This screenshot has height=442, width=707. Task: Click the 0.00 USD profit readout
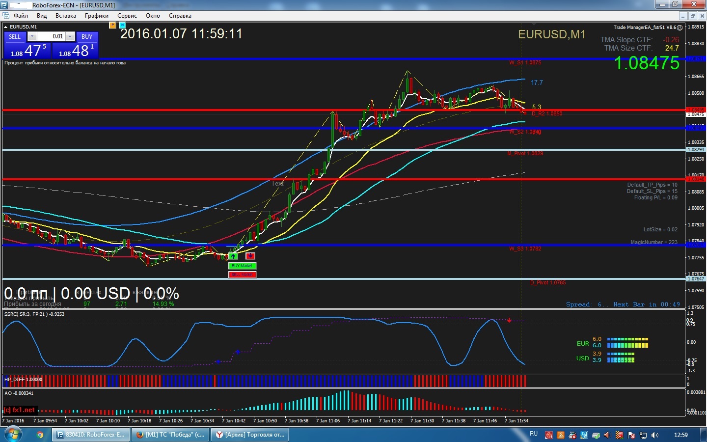click(x=95, y=294)
